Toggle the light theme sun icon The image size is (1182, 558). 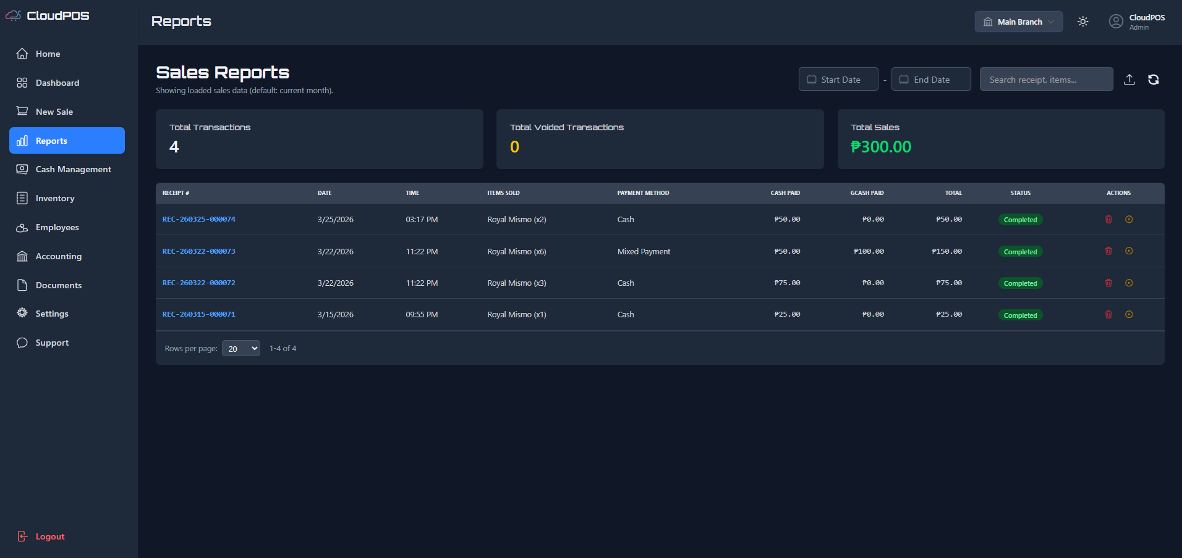tap(1083, 22)
